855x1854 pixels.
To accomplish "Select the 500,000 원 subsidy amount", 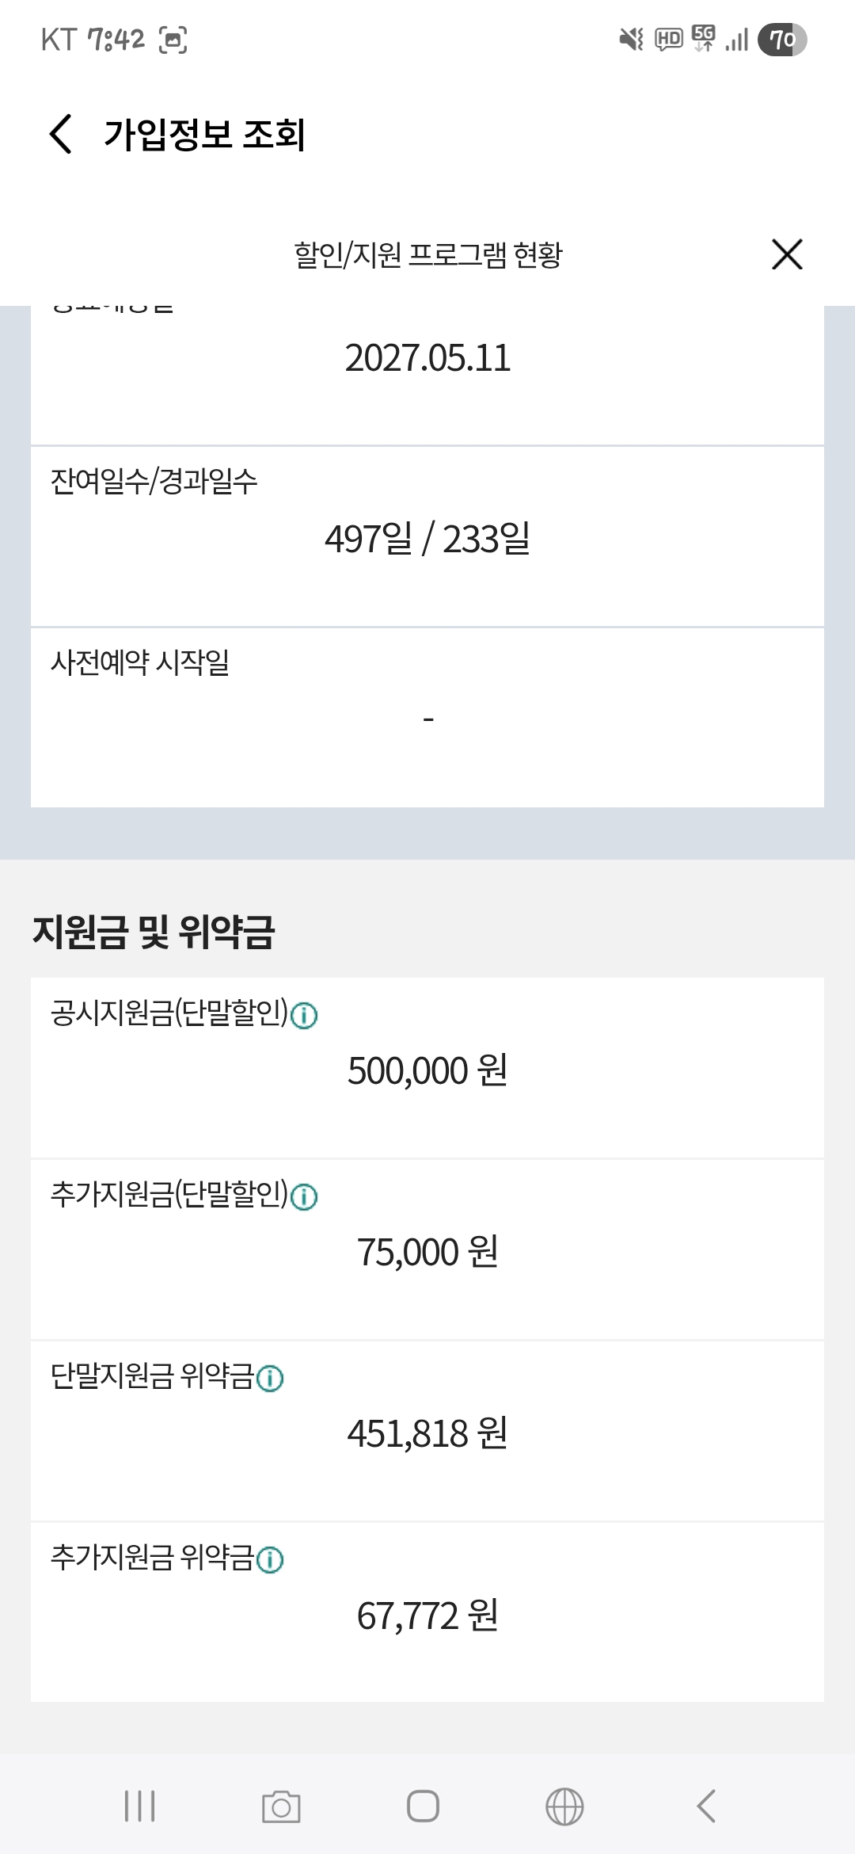I will [x=427, y=1071].
